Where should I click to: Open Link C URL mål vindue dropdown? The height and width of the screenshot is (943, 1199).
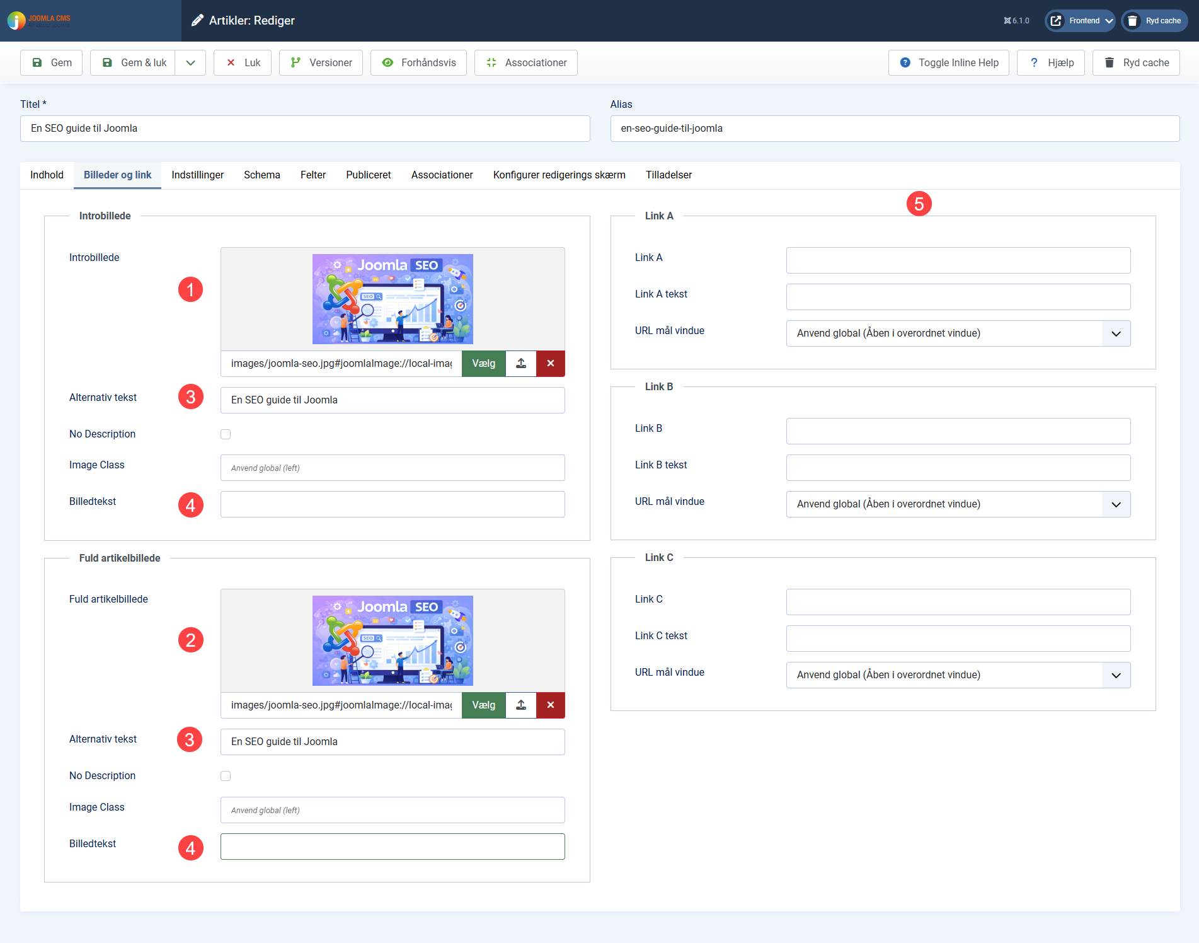coord(958,675)
